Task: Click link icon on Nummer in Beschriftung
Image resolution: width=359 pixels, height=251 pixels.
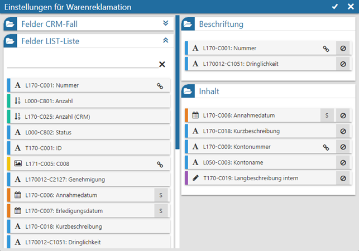Action: (326, 49)
